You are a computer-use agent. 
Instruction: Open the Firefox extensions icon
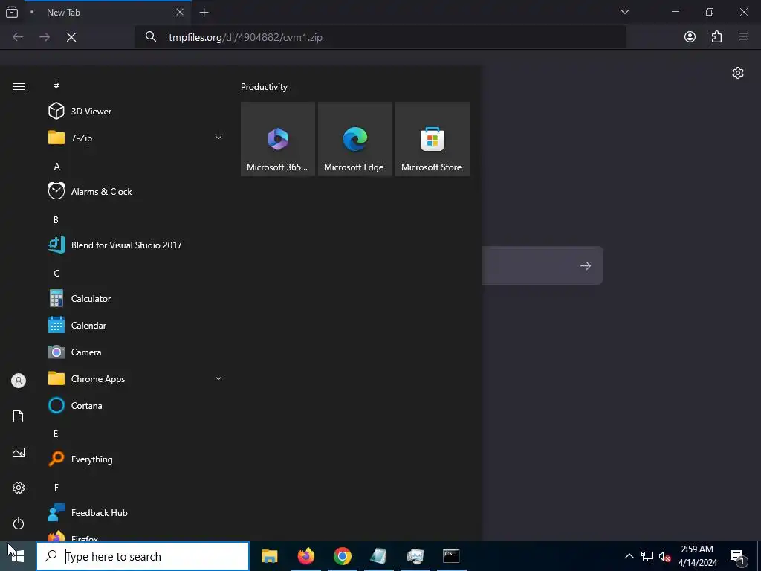pyautogui.click(x=716, y=37)
